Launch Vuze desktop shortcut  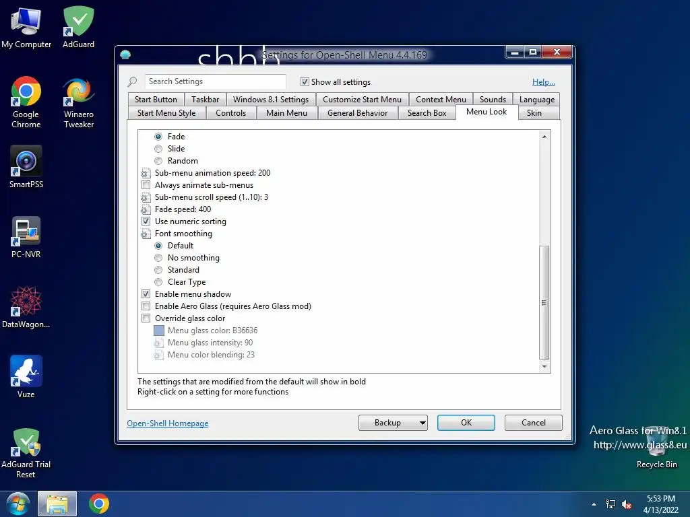pyautogui.click(x=26, y=377)
